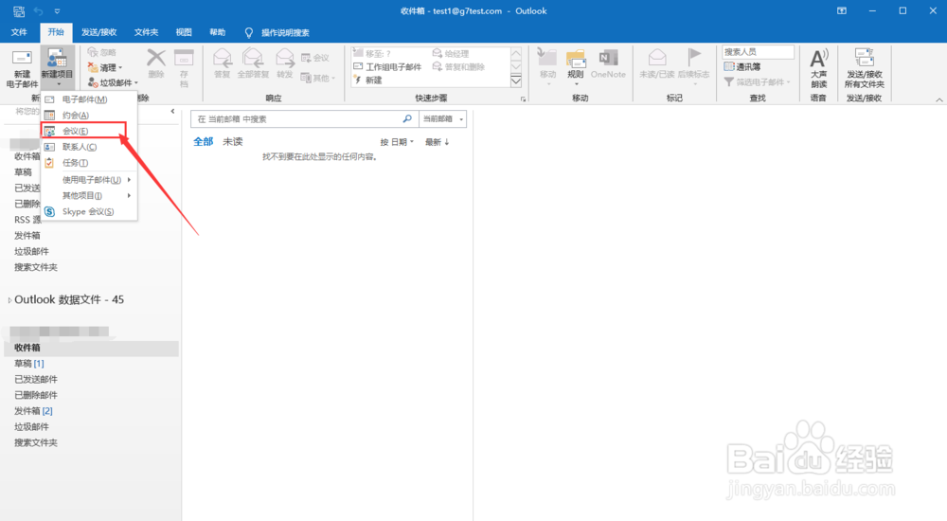Collapse the ribbon with the chevron
947x521 pixels.
(x=939, y=99)
